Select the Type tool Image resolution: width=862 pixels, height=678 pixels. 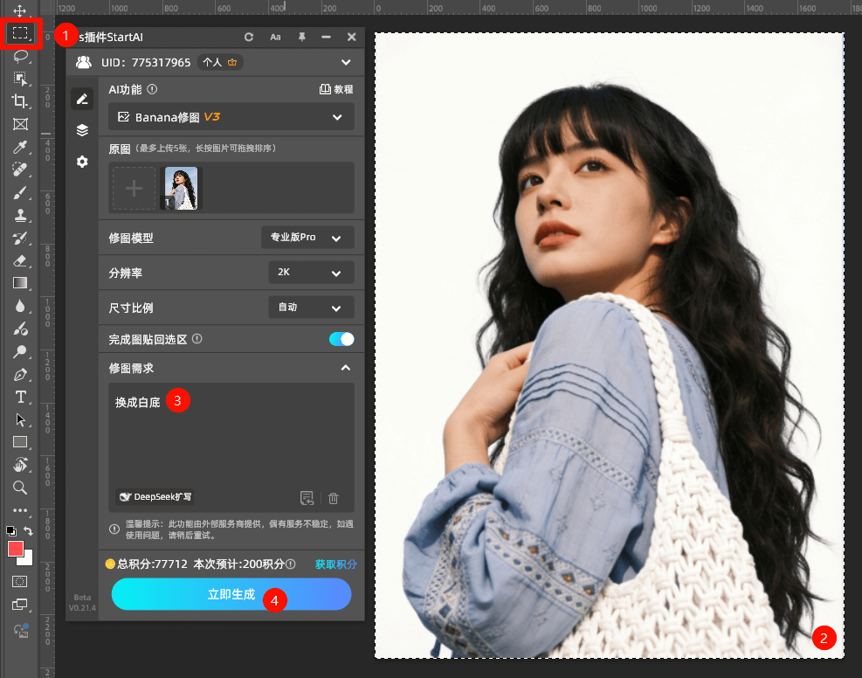19,397
